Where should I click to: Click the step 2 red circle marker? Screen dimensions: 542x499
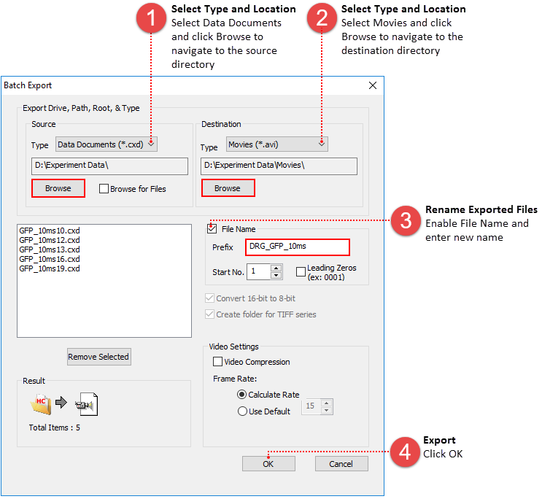(322, 20)
